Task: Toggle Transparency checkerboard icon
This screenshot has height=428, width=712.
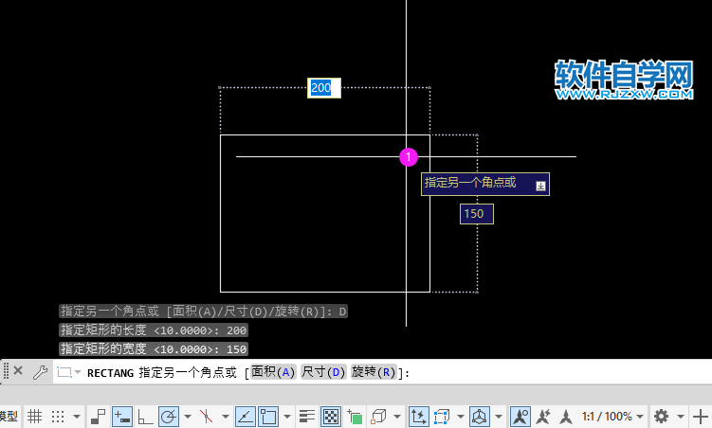Action: [x=331, y=417]
